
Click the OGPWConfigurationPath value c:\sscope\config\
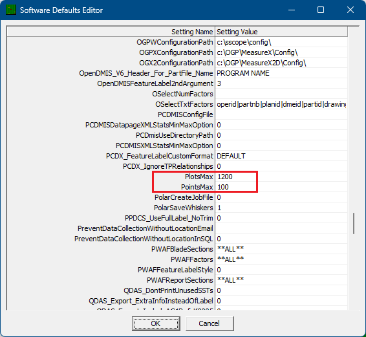click(281, 42)
